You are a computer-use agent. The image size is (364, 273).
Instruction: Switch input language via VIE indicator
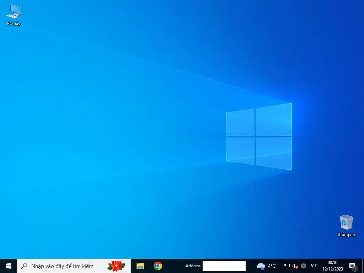tap(314, 266)
